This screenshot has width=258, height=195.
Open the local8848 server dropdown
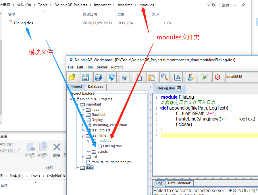242,77
